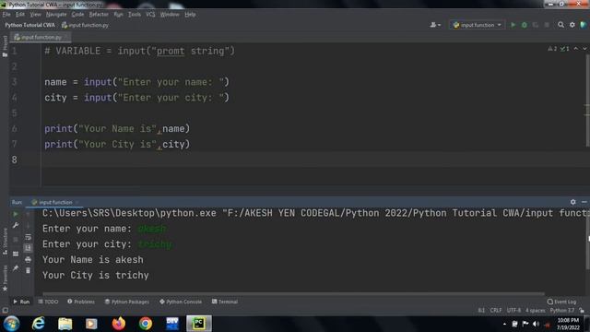Click the toolbar stop button
590x332 pixels.
click(x=547, y=25)
